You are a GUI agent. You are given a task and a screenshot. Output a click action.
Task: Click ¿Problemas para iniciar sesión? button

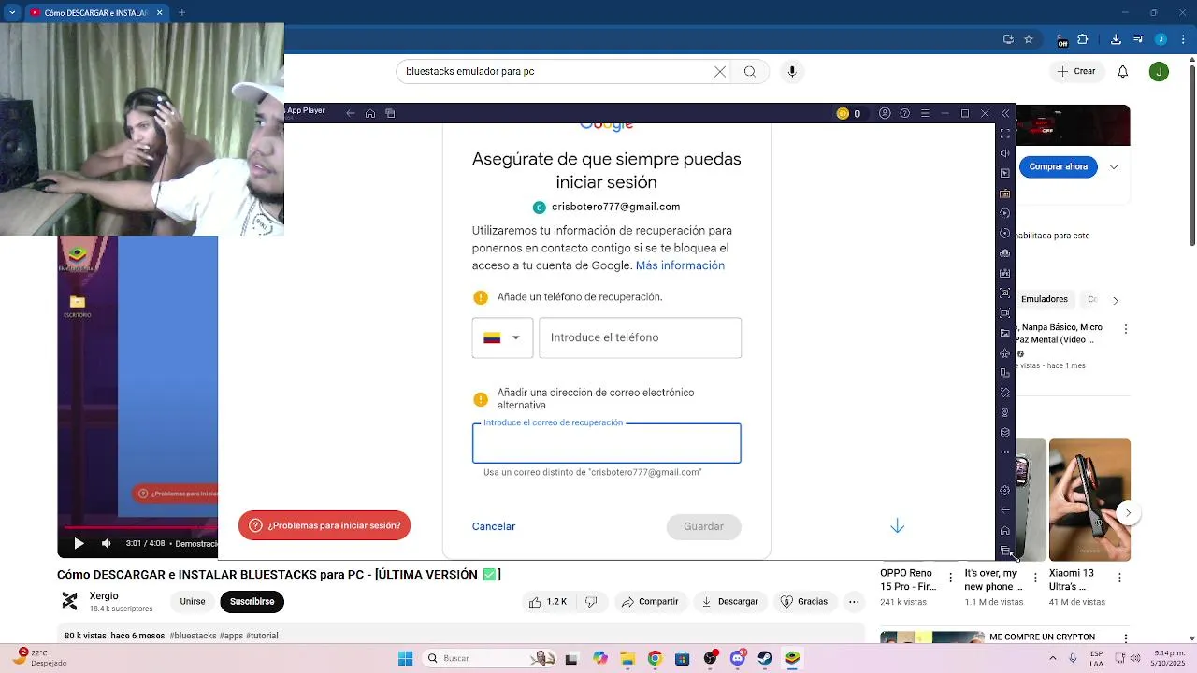(324, 525)
